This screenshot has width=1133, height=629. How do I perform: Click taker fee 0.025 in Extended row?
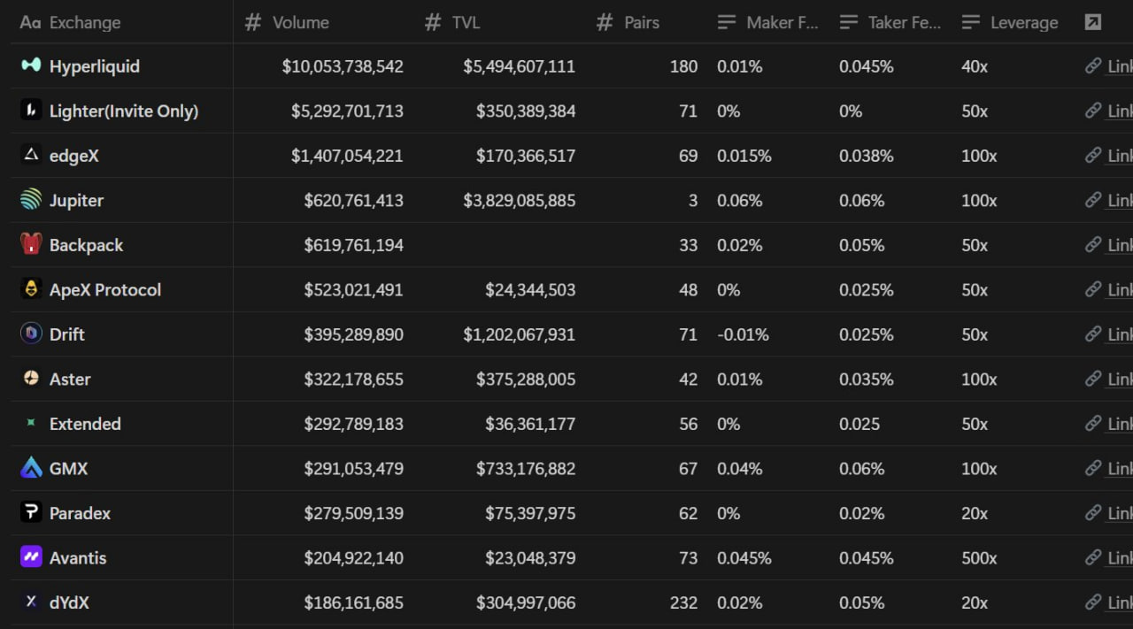pyautogui.click(x=859, y=424)
